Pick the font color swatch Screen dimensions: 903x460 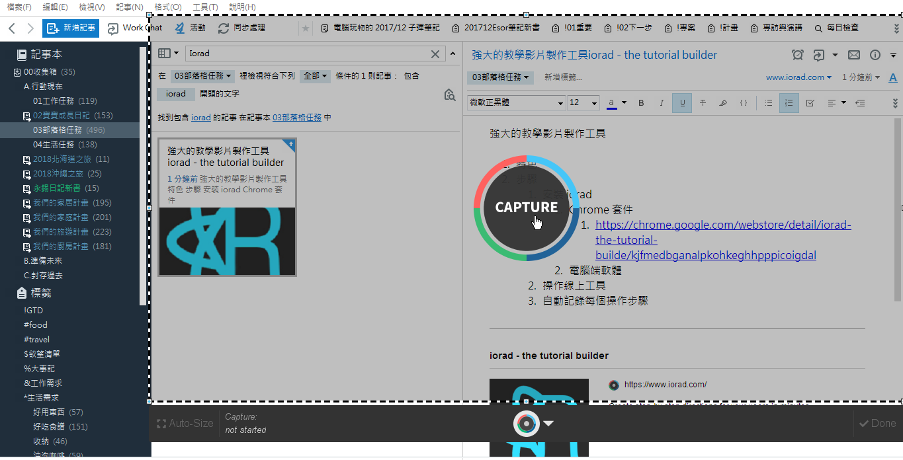[x=612, y=102]
